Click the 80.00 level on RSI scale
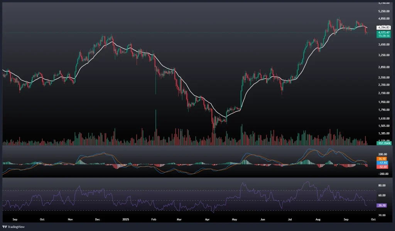 (x=383, y=185)
